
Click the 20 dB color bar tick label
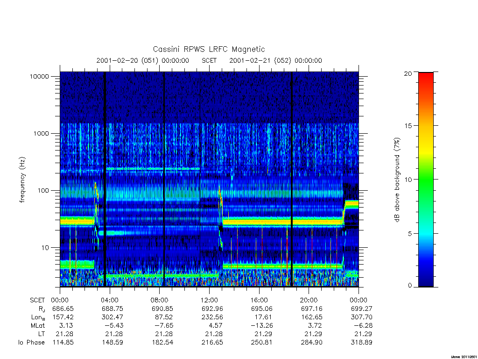[408, 73]
